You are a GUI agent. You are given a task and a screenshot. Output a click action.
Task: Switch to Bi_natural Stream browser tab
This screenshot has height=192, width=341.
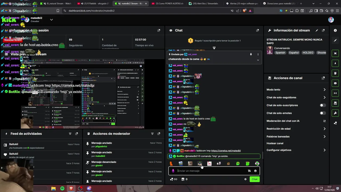point(57,3)
